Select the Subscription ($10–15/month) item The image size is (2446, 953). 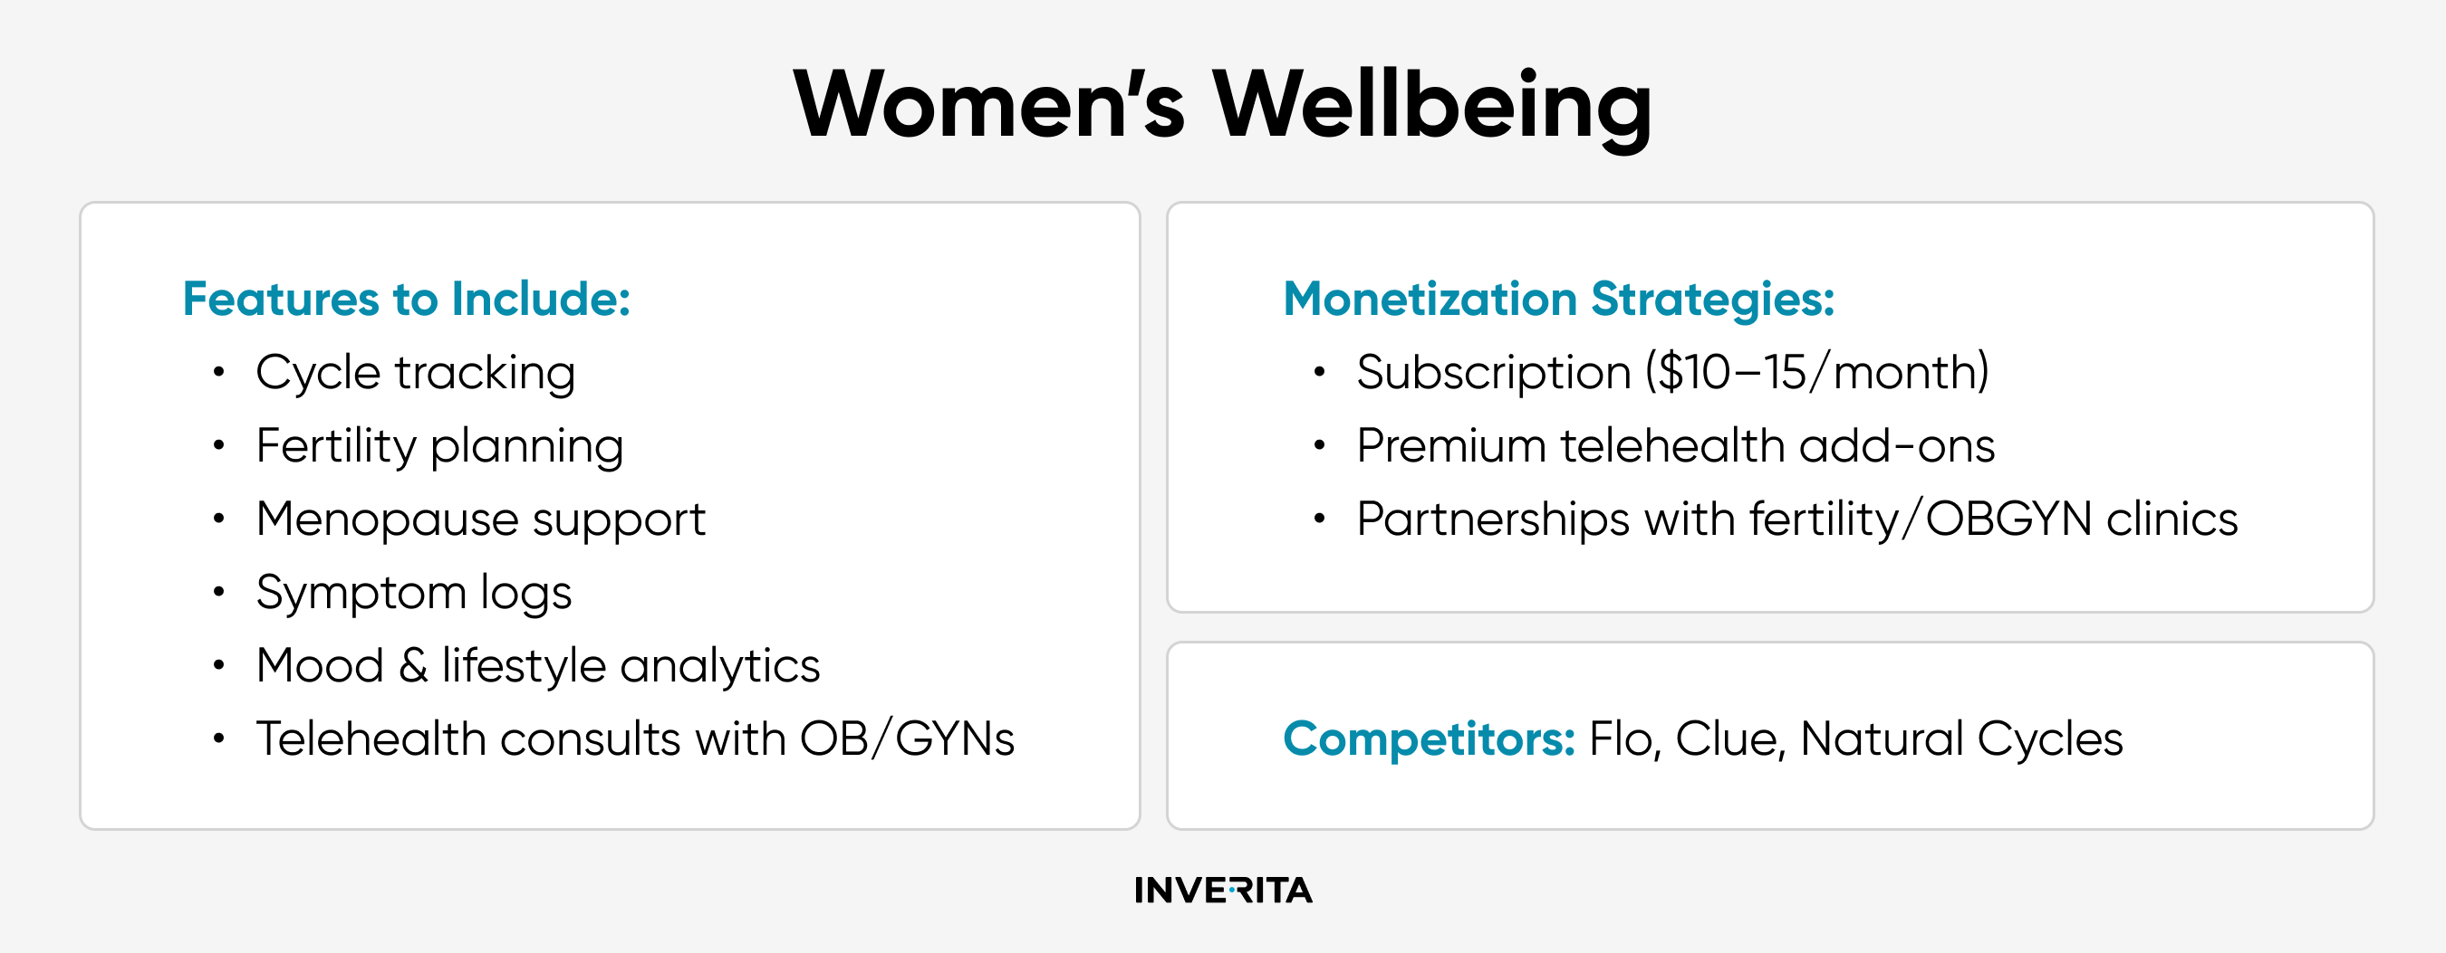click(1672, 372)
